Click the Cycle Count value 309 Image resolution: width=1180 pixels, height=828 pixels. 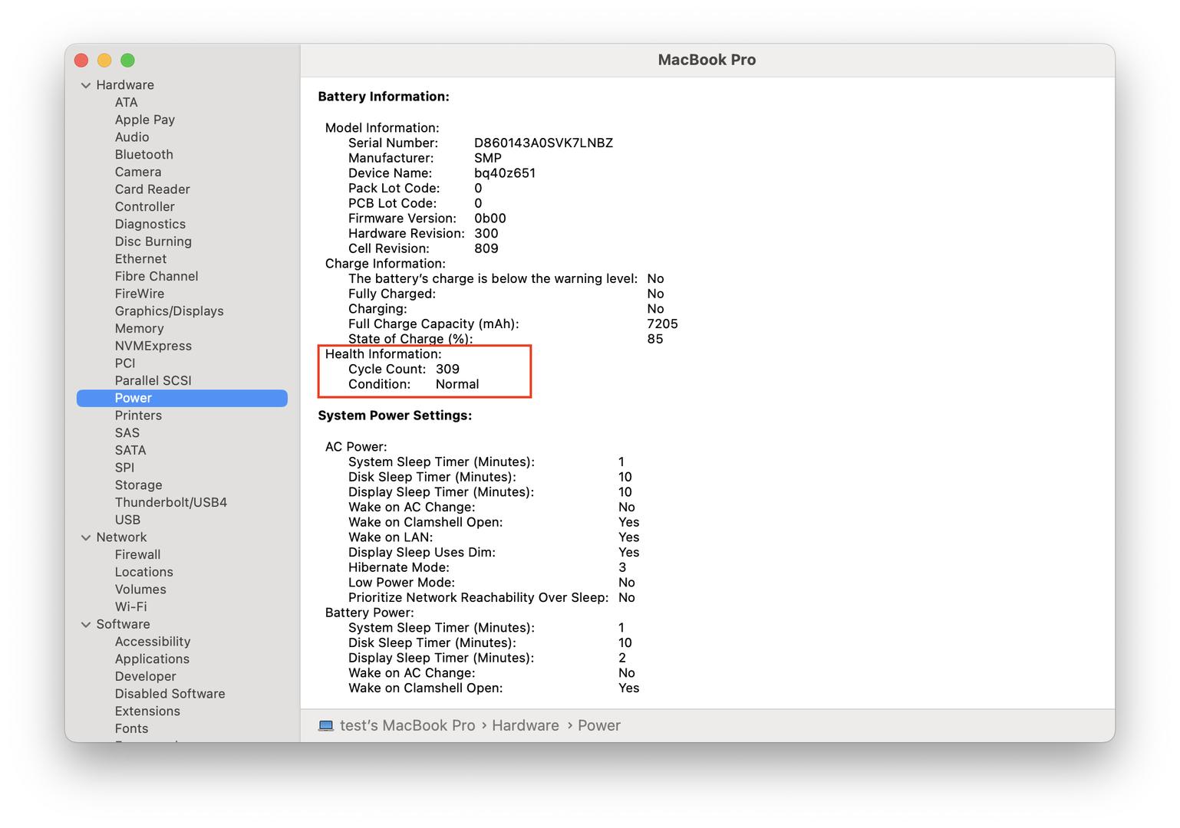(447, 369)
